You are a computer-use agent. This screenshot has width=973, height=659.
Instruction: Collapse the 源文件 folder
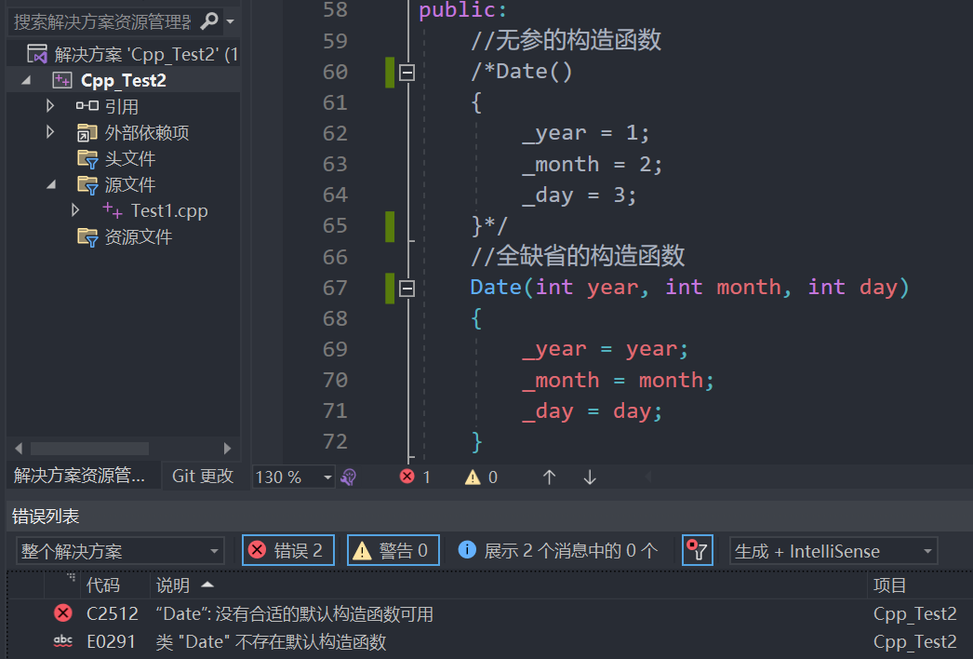tap(51, 184)
